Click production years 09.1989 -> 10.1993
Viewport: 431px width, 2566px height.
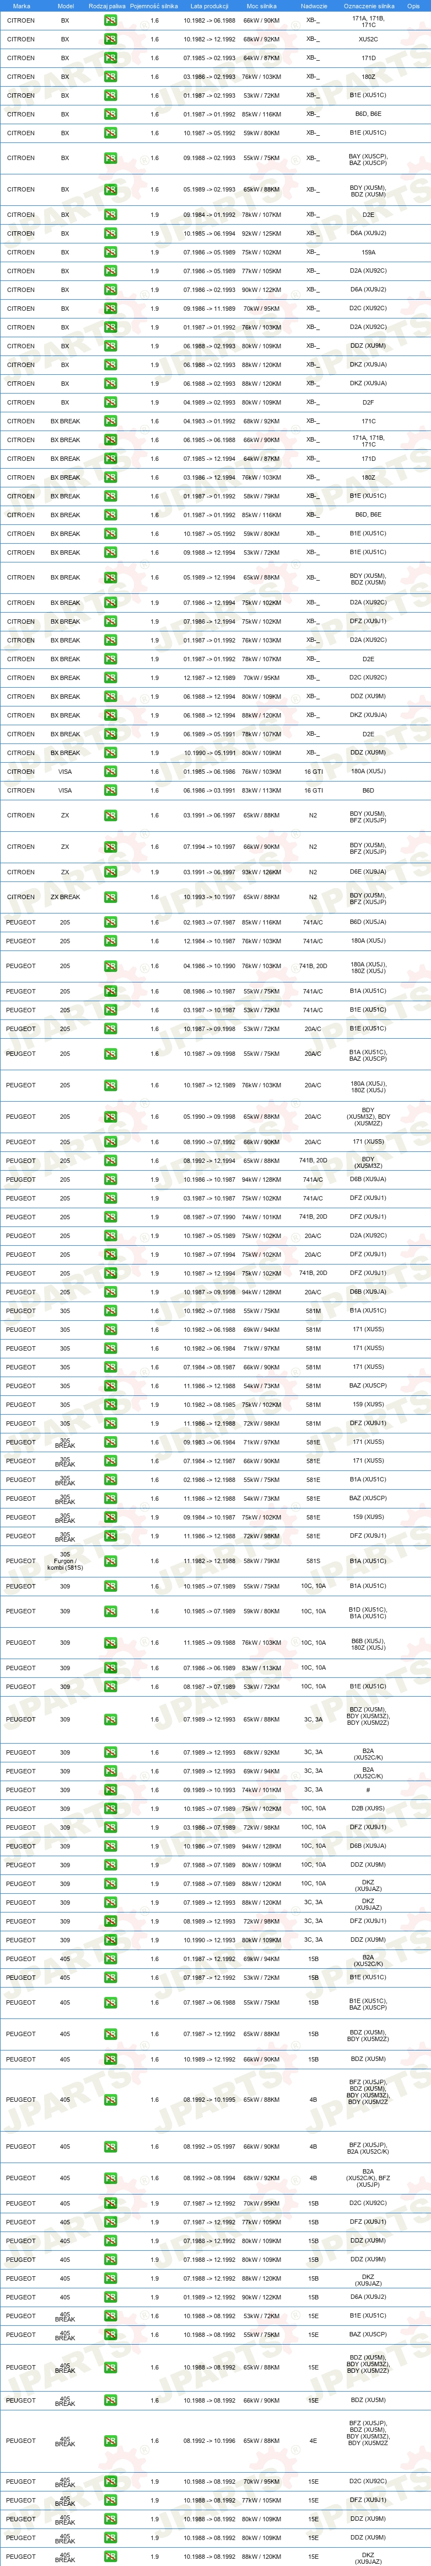[209, 1790]
